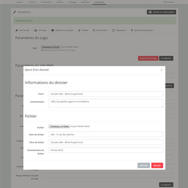Focus the Commentaire du fichier field

coord(106,150)
